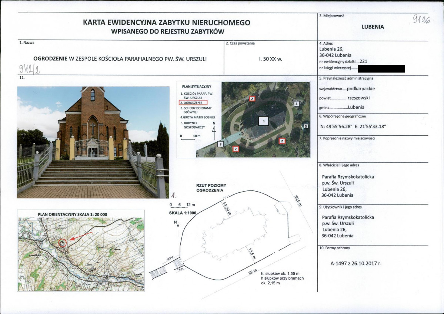444x314 pixels.
Task: Click the powiat value 'rzeszowski'
Action: 358,98
